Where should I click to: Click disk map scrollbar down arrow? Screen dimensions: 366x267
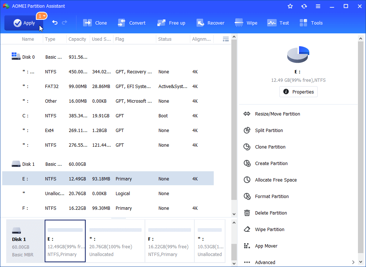click(234, 264)
